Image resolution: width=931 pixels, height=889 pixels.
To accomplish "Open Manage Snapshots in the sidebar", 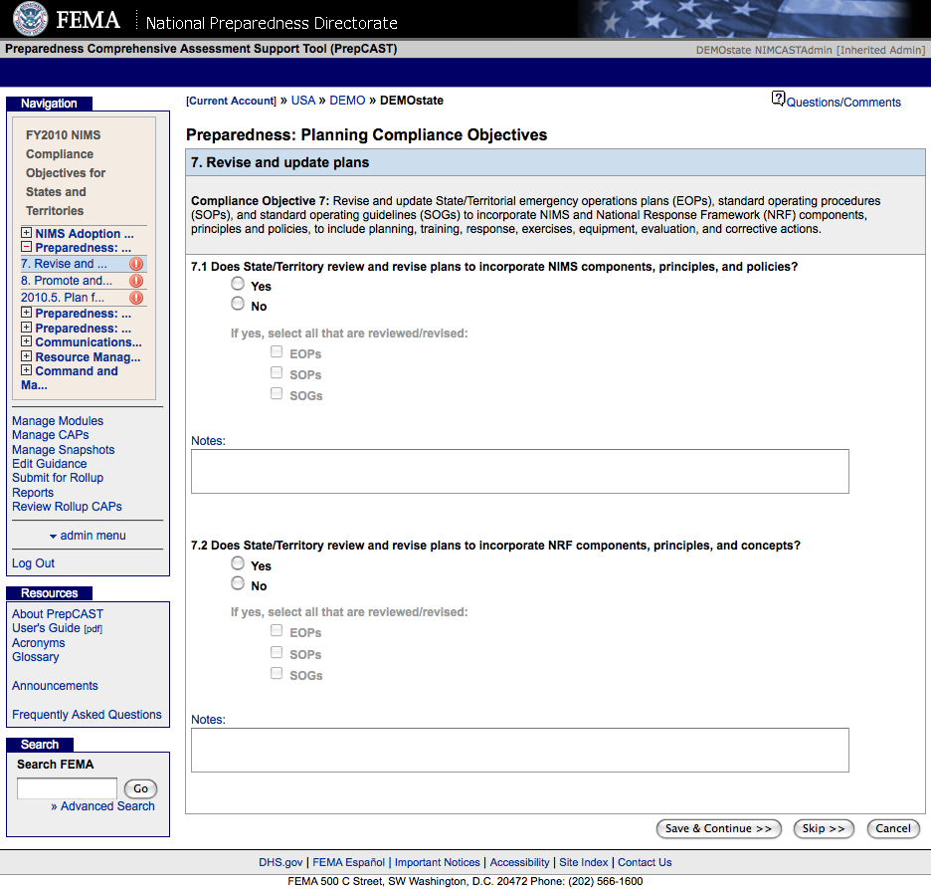I will pos(63,450).
